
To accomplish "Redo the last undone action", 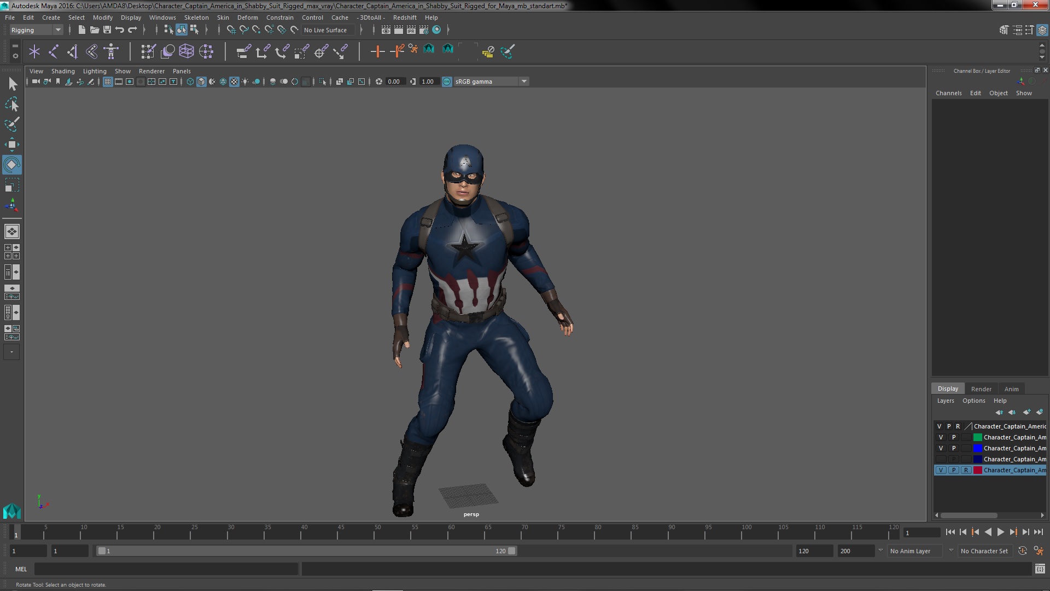I will click(132, 30).
